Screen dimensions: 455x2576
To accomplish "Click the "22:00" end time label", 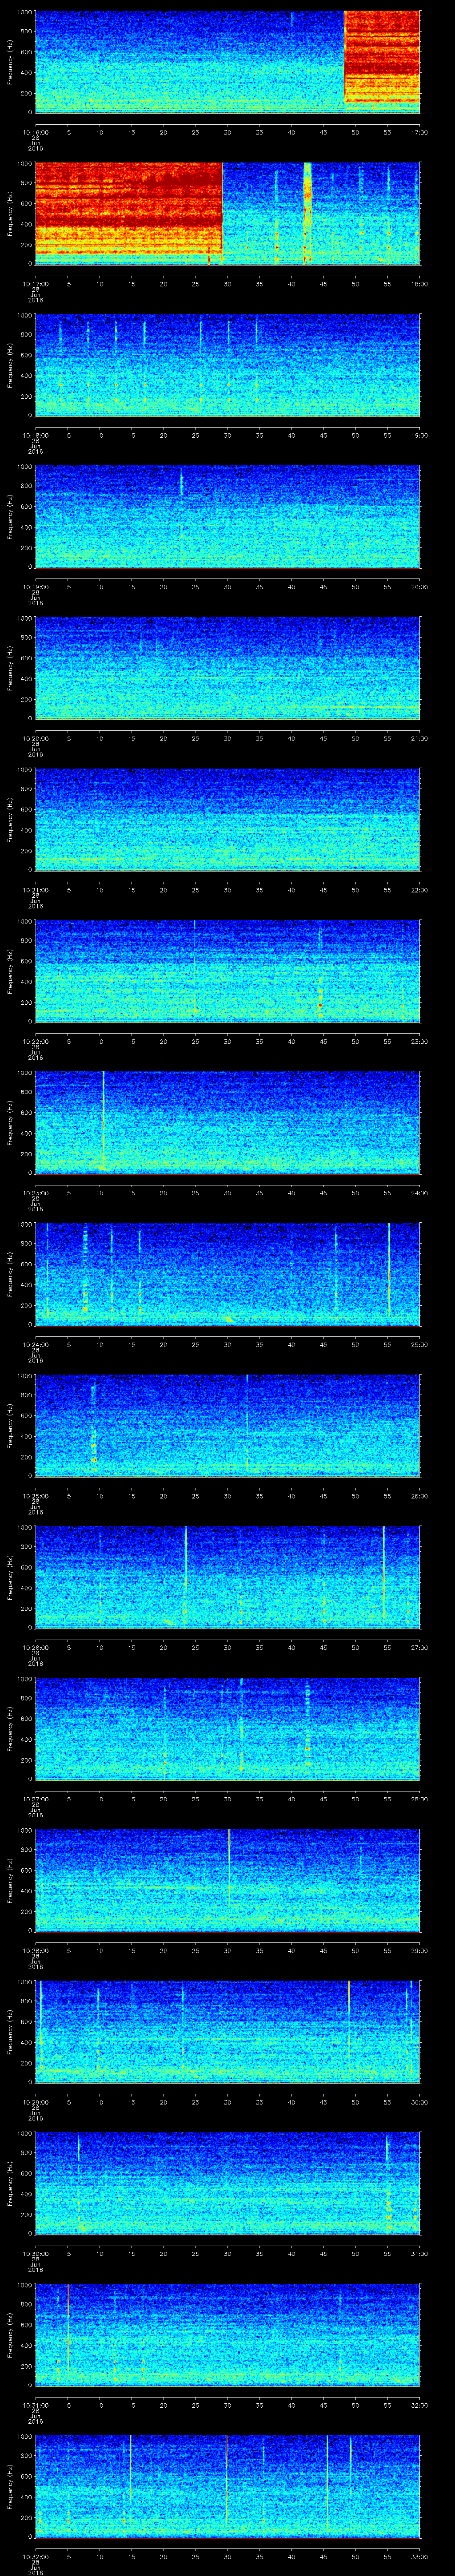I will (x=419, y=890).
